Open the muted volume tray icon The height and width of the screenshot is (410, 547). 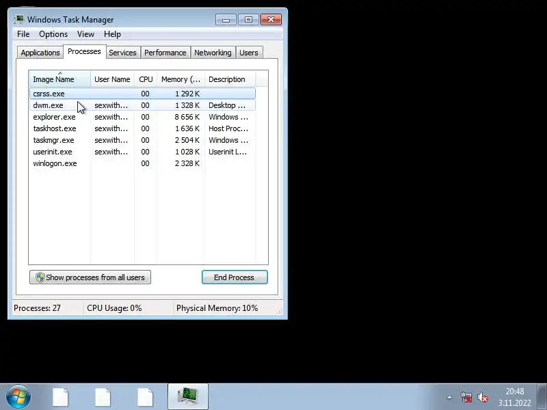click(x=483, y=397)
